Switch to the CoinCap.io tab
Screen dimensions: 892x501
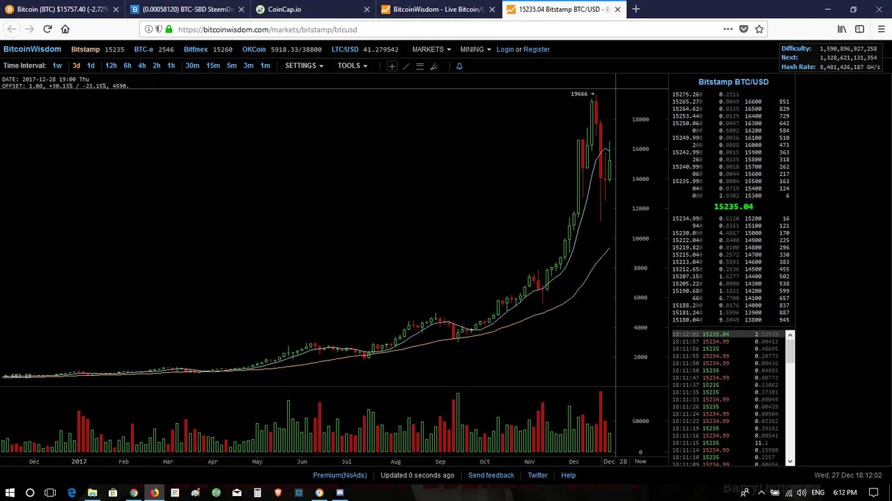[x=312, y=9]
